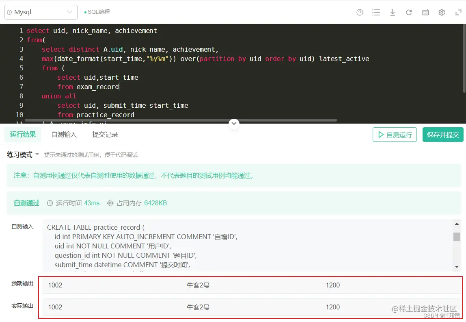
Task: Switch to the 自测输入 tab
Action: (x=64, y=135)
